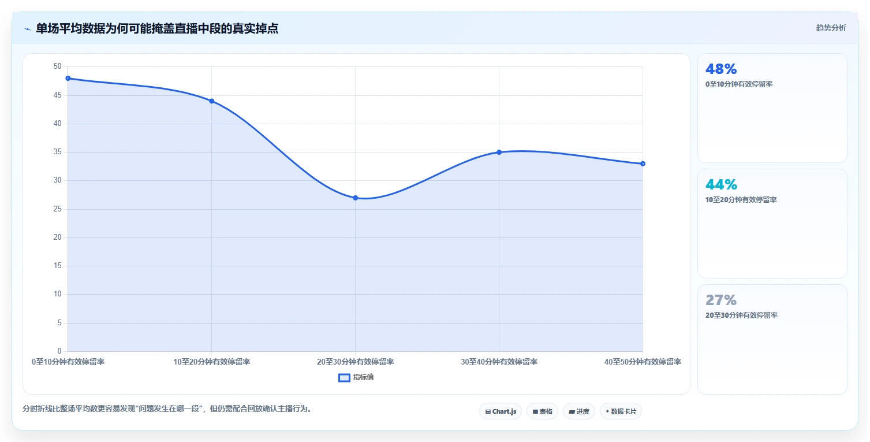Click the data point for 0至10分钟有效停留率
The width and height of the screenshot is (870, 442).
tap(68, 78)
